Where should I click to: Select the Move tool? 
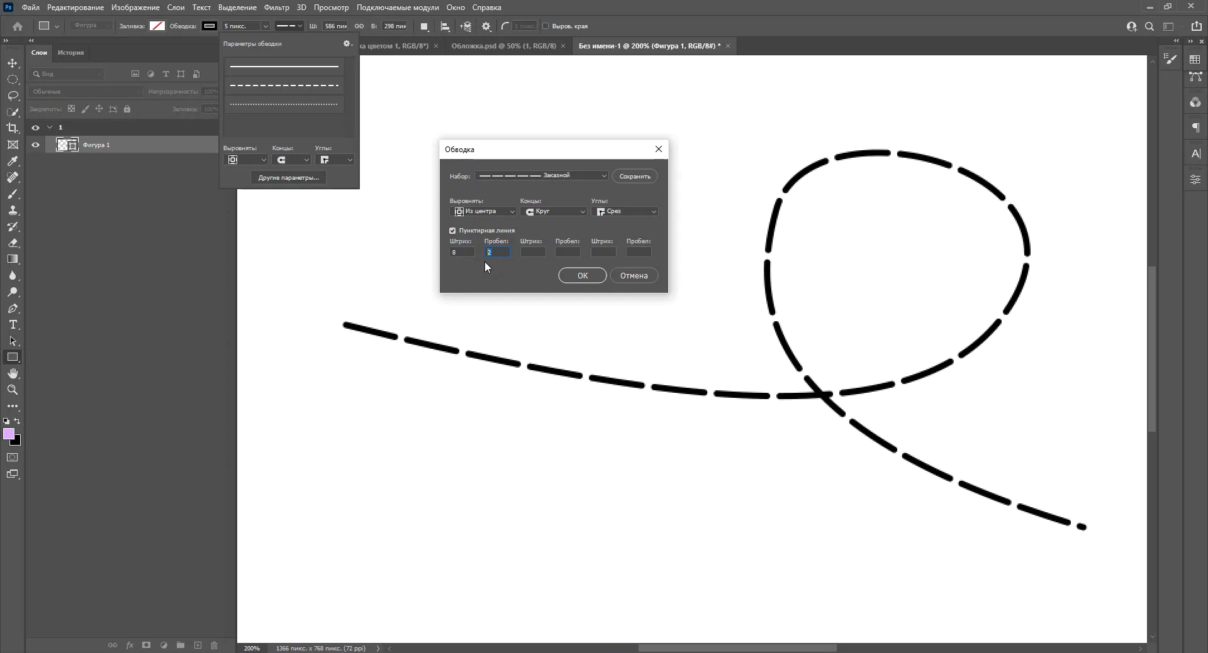(x=13, y=63)
